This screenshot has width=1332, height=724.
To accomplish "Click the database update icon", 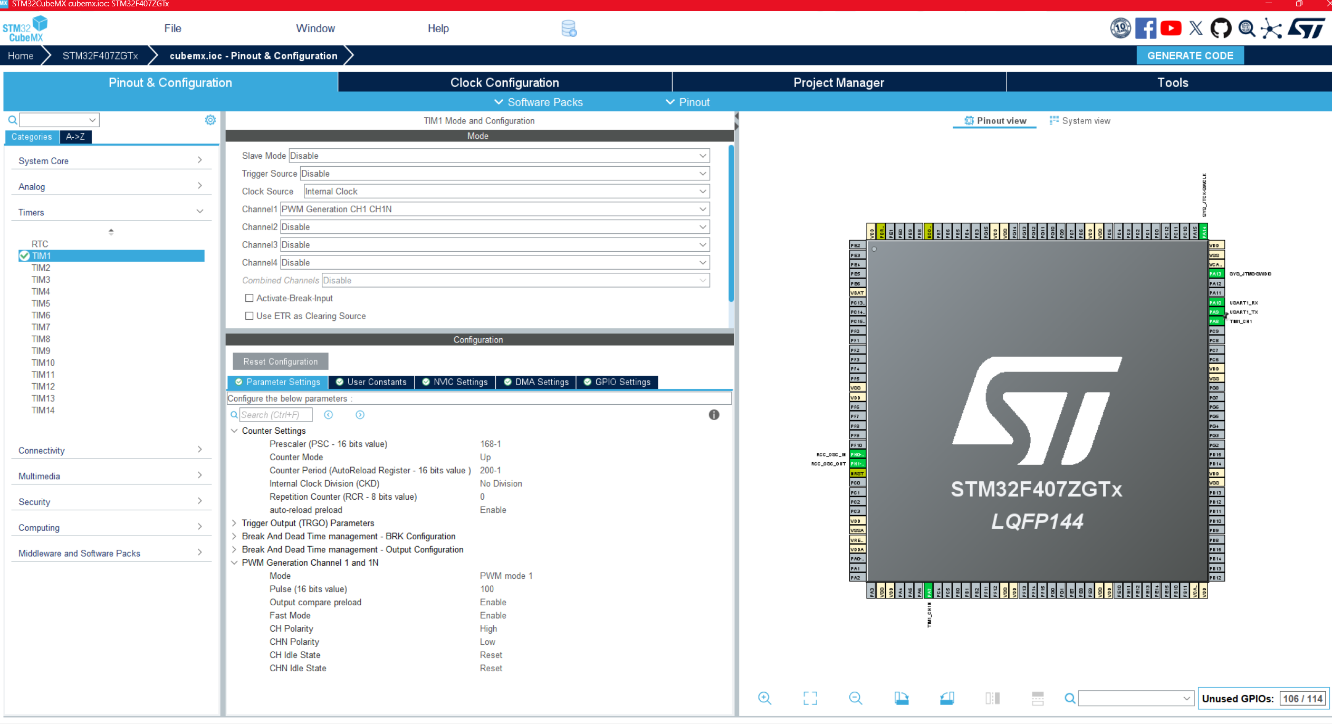I will click(x=569, y=28).
